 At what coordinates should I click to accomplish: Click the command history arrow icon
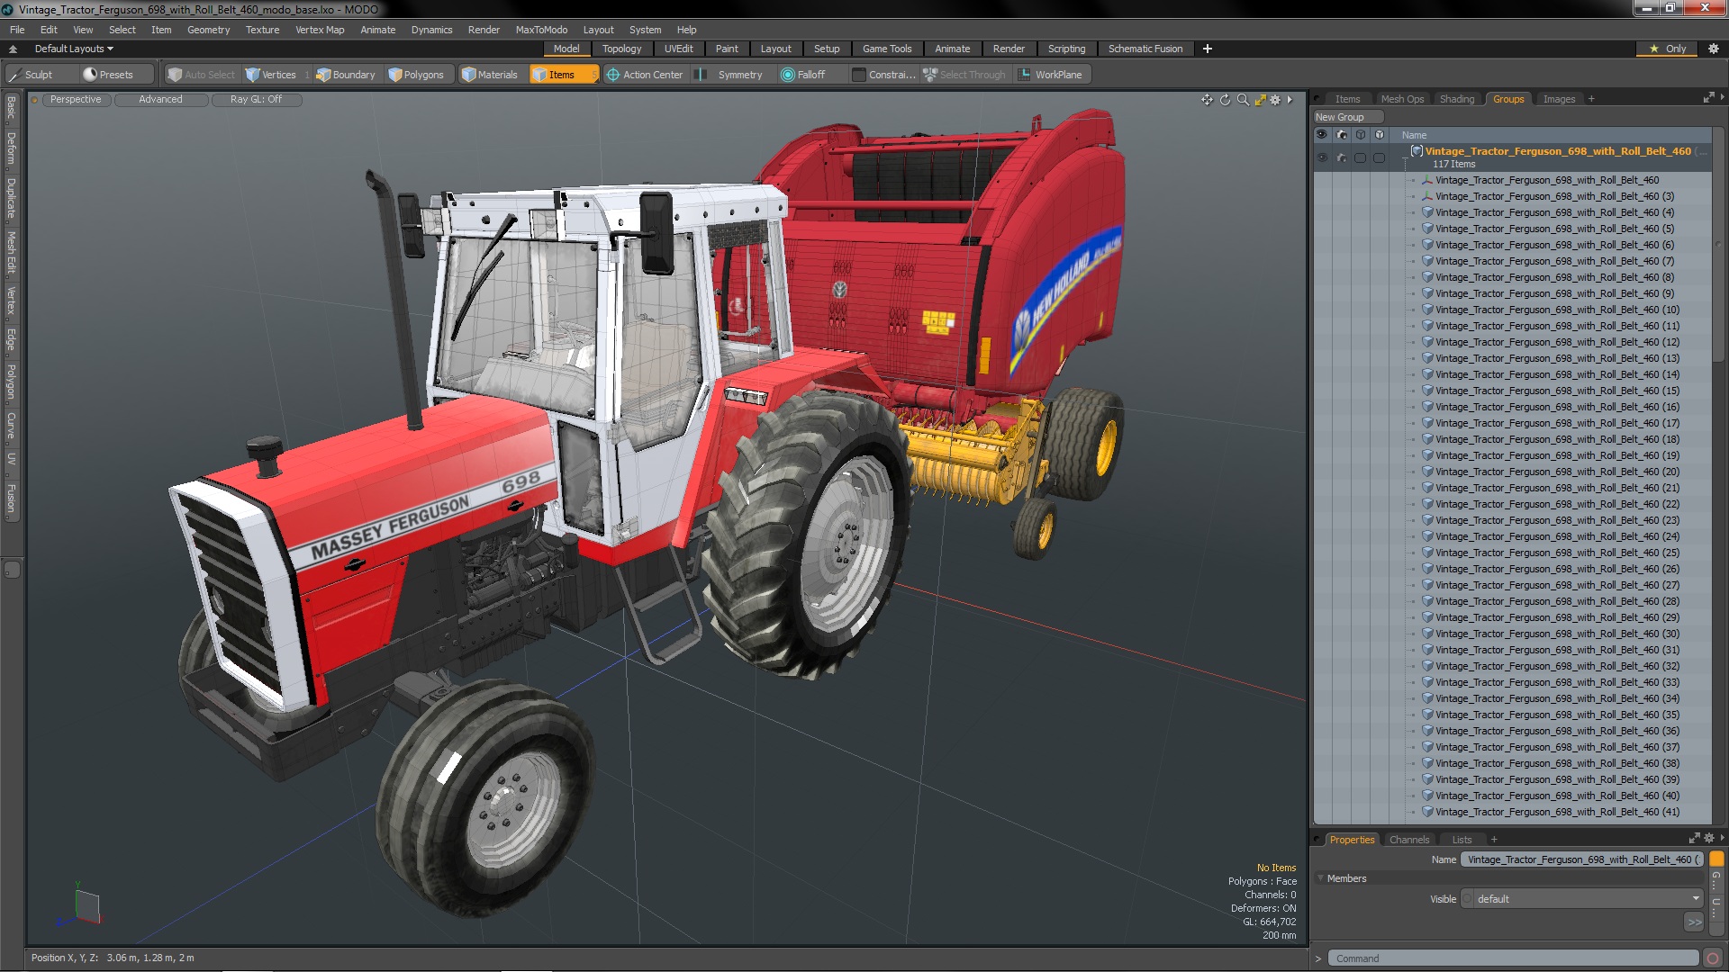(1317, 958)
